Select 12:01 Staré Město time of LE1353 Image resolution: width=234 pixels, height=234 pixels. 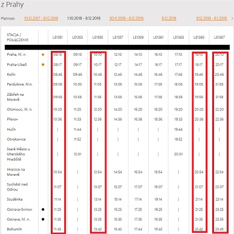click(77, 154)
